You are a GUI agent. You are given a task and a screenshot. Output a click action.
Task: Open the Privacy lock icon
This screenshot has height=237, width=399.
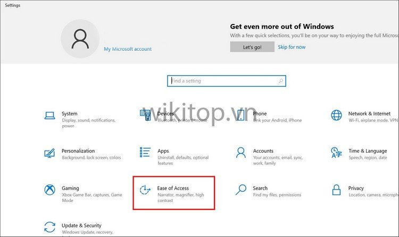pos(336,190)
